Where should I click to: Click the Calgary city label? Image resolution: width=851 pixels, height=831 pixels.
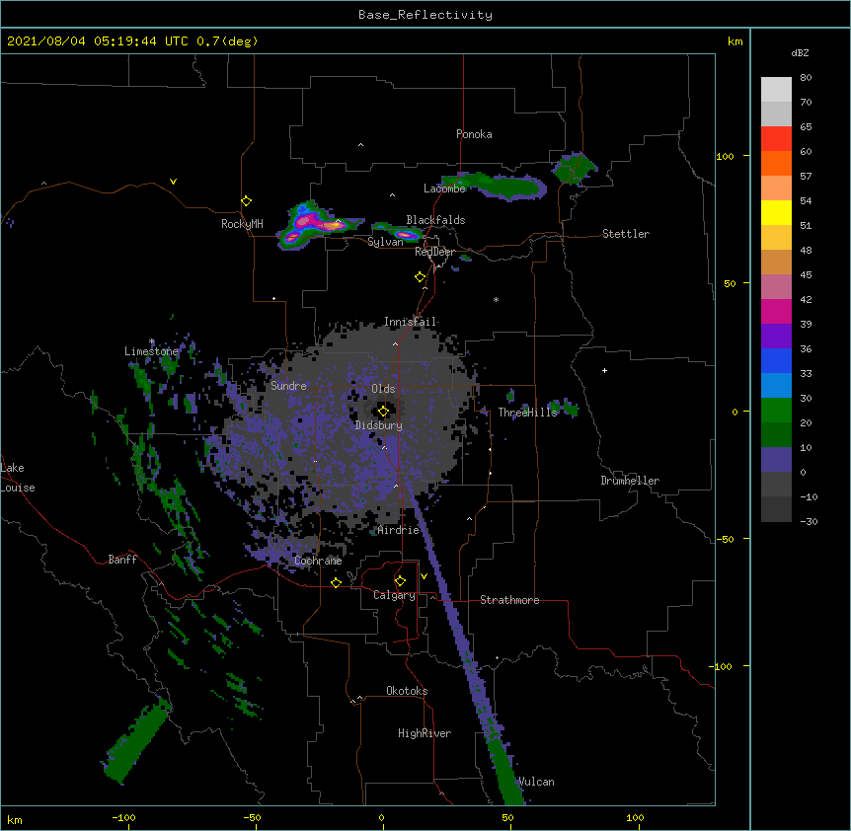394,595
